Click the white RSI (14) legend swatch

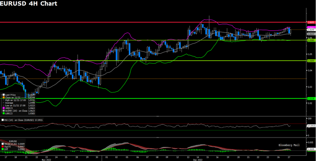[3, 120]
